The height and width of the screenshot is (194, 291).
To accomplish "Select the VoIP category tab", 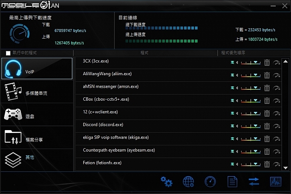I will click(37, 68).
